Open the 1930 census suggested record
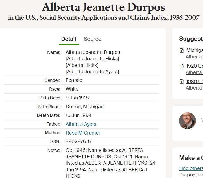 [194, 82]
